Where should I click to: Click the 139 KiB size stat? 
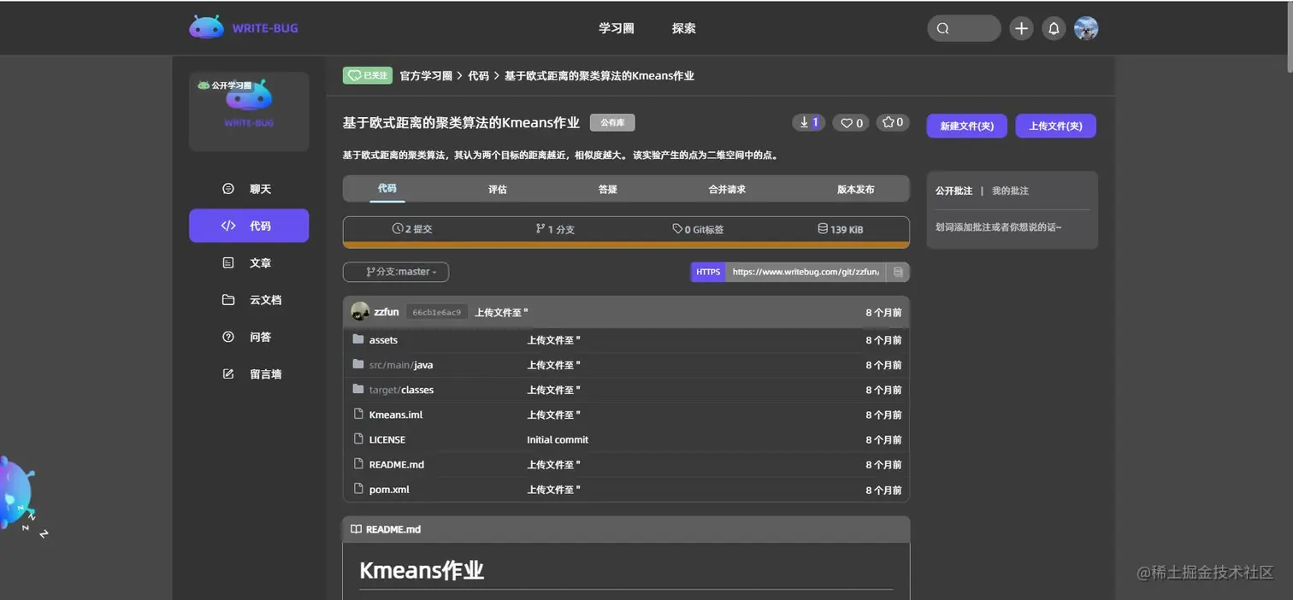[x=841, y=229]
